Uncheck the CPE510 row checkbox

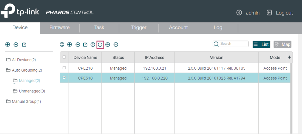coord(64,78)
